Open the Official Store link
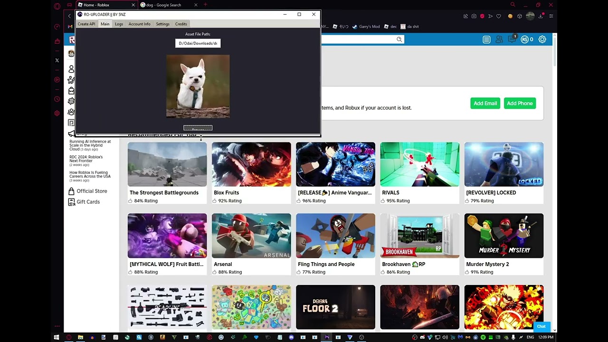The height and width of the screenshot is (342, 608). pos(92,191)
